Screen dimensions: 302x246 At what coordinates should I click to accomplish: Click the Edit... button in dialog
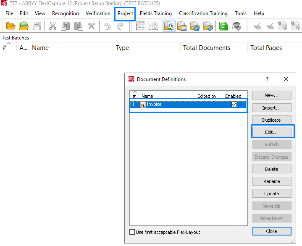coord(272,132)
